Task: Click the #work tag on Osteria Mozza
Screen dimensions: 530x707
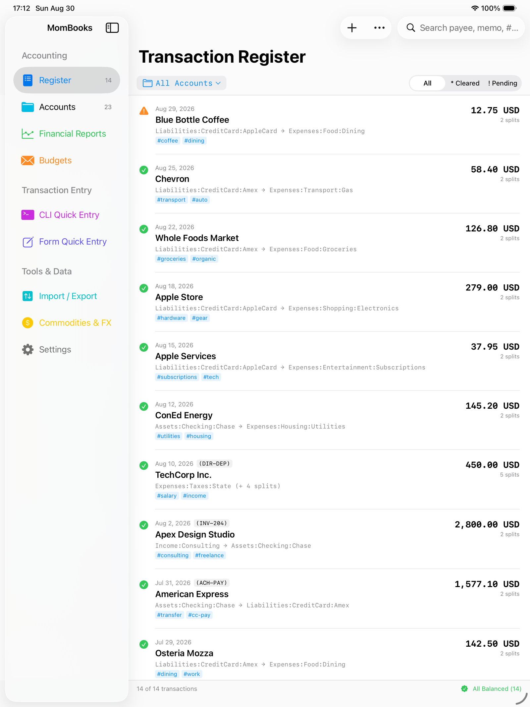Action: point(192,674)
